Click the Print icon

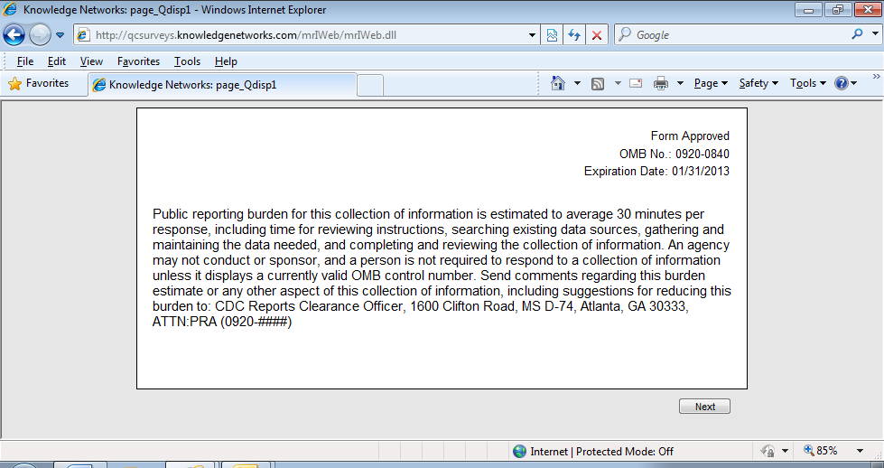(x=661, y=83)
